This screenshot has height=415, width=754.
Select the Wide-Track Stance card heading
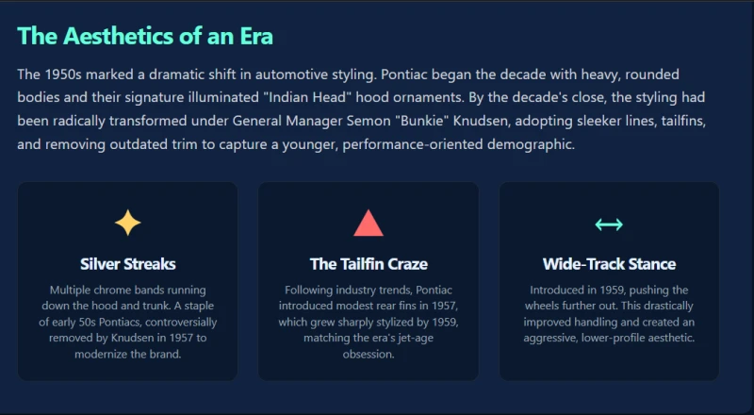click(x=609, y=264)
